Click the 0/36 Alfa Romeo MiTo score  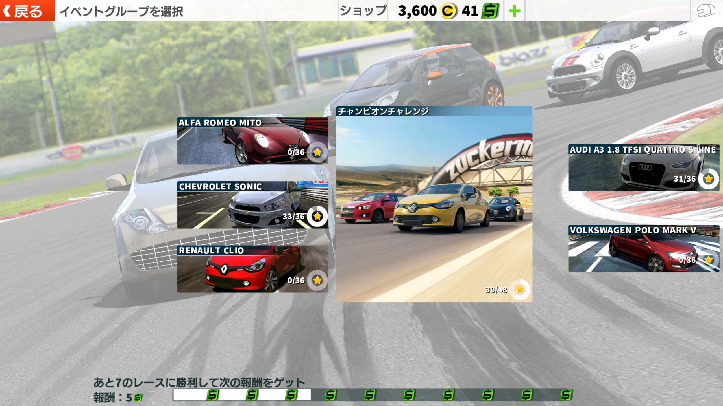click(x=296, y=152)
